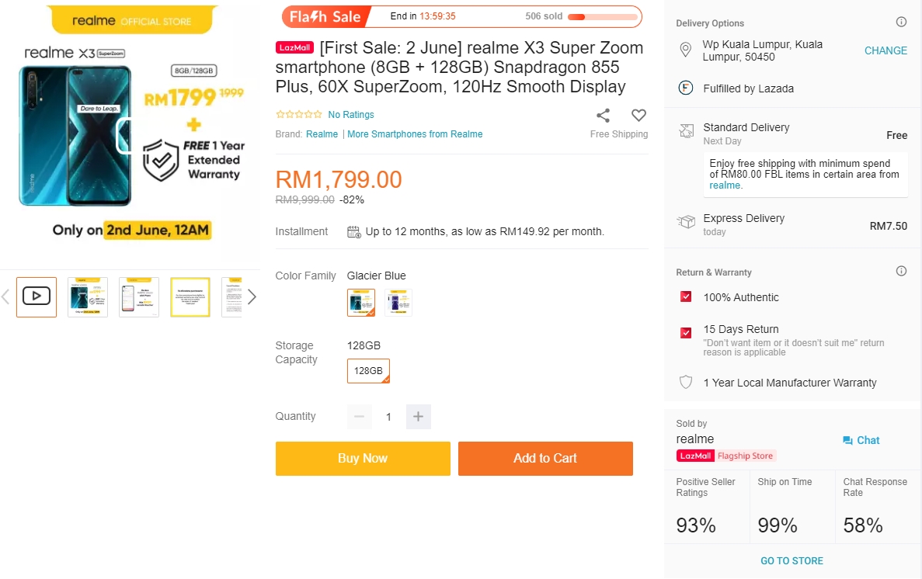The image size is (922, 579).
Task: Play the product video thumbnail
Action: click(37, 296)
